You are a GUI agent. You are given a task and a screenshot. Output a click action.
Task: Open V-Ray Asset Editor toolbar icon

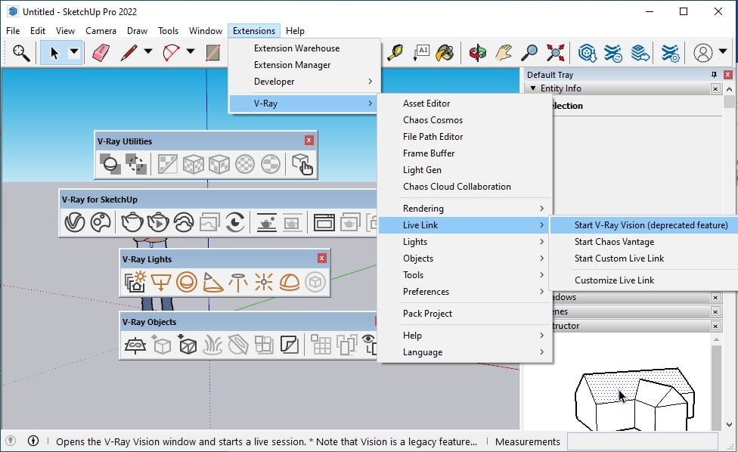(75, 222)
